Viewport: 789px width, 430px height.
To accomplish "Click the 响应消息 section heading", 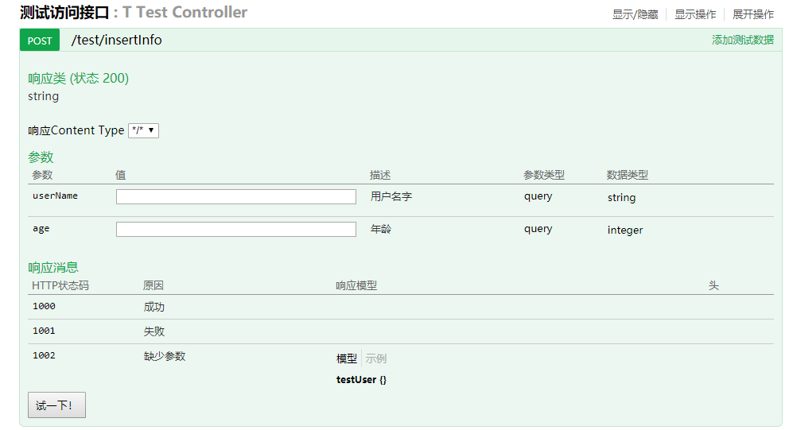I will (53, 267).
